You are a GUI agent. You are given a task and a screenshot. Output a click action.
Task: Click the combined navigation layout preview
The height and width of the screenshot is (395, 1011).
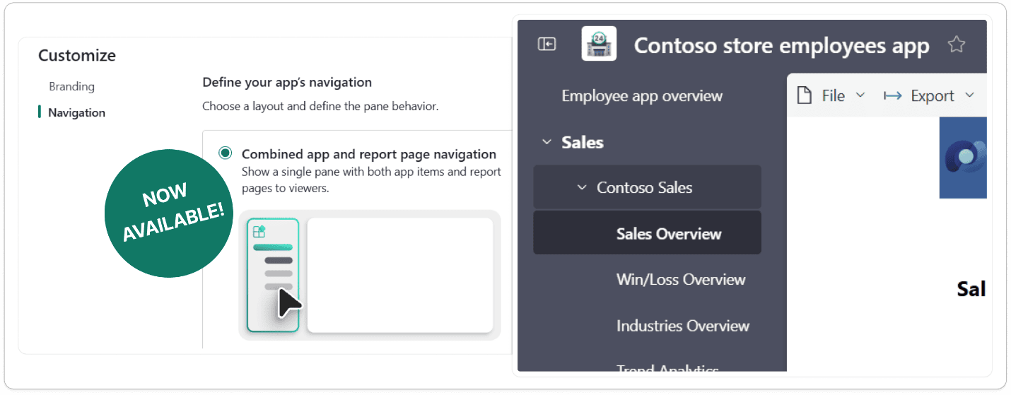[x=370, y=276]
